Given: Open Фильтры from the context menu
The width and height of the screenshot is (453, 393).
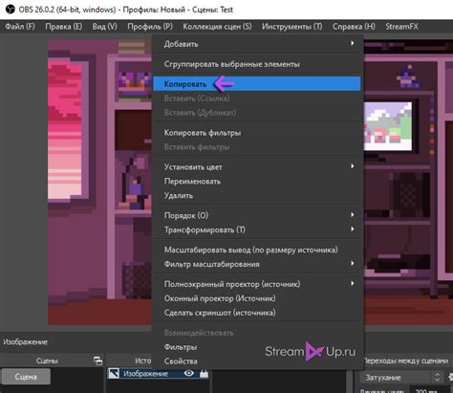Looking at the screenshot, I should [257, 347].
